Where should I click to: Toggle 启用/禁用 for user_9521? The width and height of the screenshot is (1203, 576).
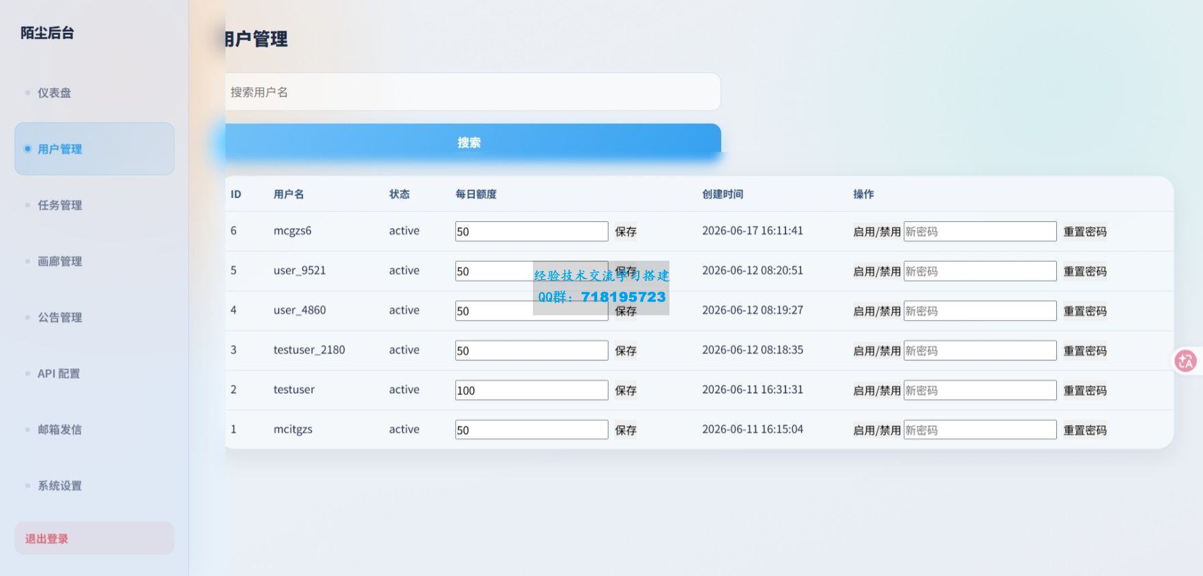877,271
